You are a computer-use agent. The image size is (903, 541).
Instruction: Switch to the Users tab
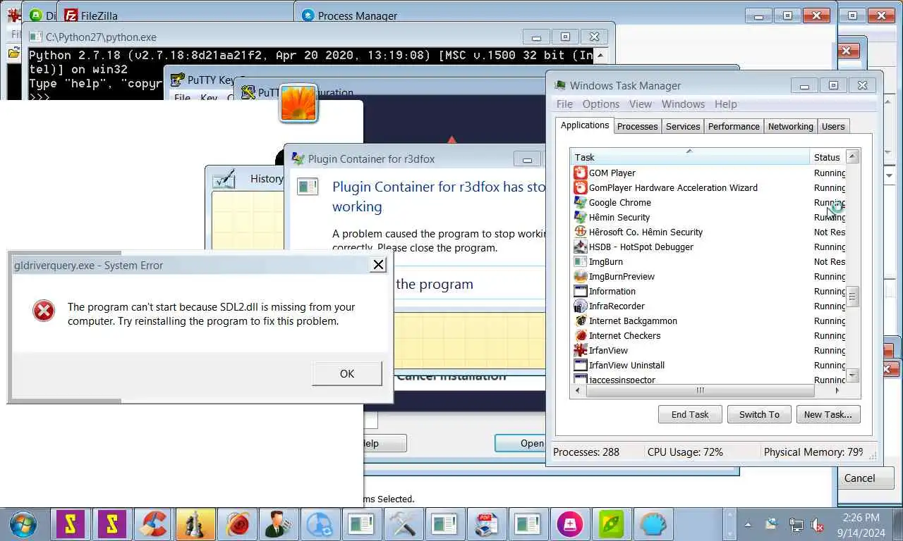pos(833,127)
